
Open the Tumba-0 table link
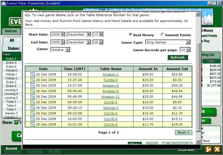tap(110, 80)
